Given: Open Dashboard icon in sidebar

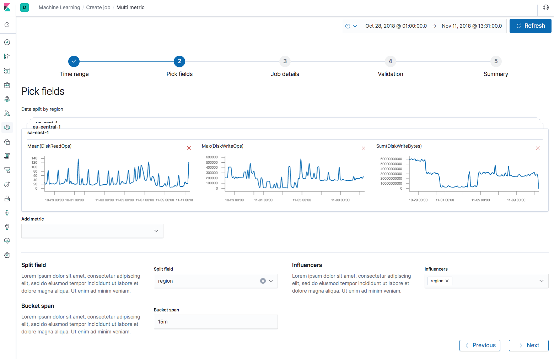Looking at the screenshot, I should click(7, 71).
